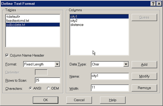Open the Format dropdown list

pyautogui.click(x=57, y=64)
